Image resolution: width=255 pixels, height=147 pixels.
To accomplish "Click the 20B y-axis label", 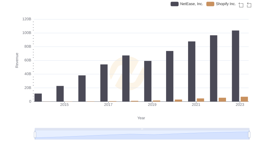I will (x=28, y=88).
